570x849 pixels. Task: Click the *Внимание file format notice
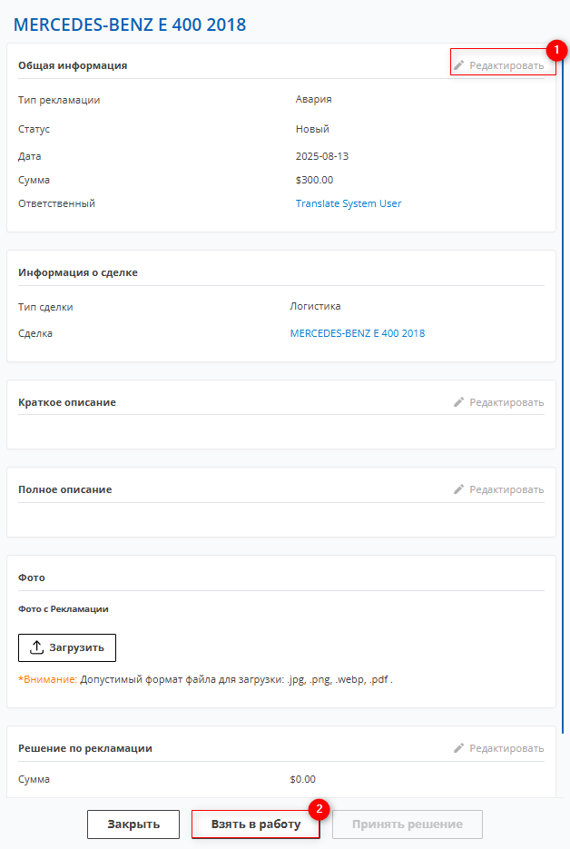point(206,679)
